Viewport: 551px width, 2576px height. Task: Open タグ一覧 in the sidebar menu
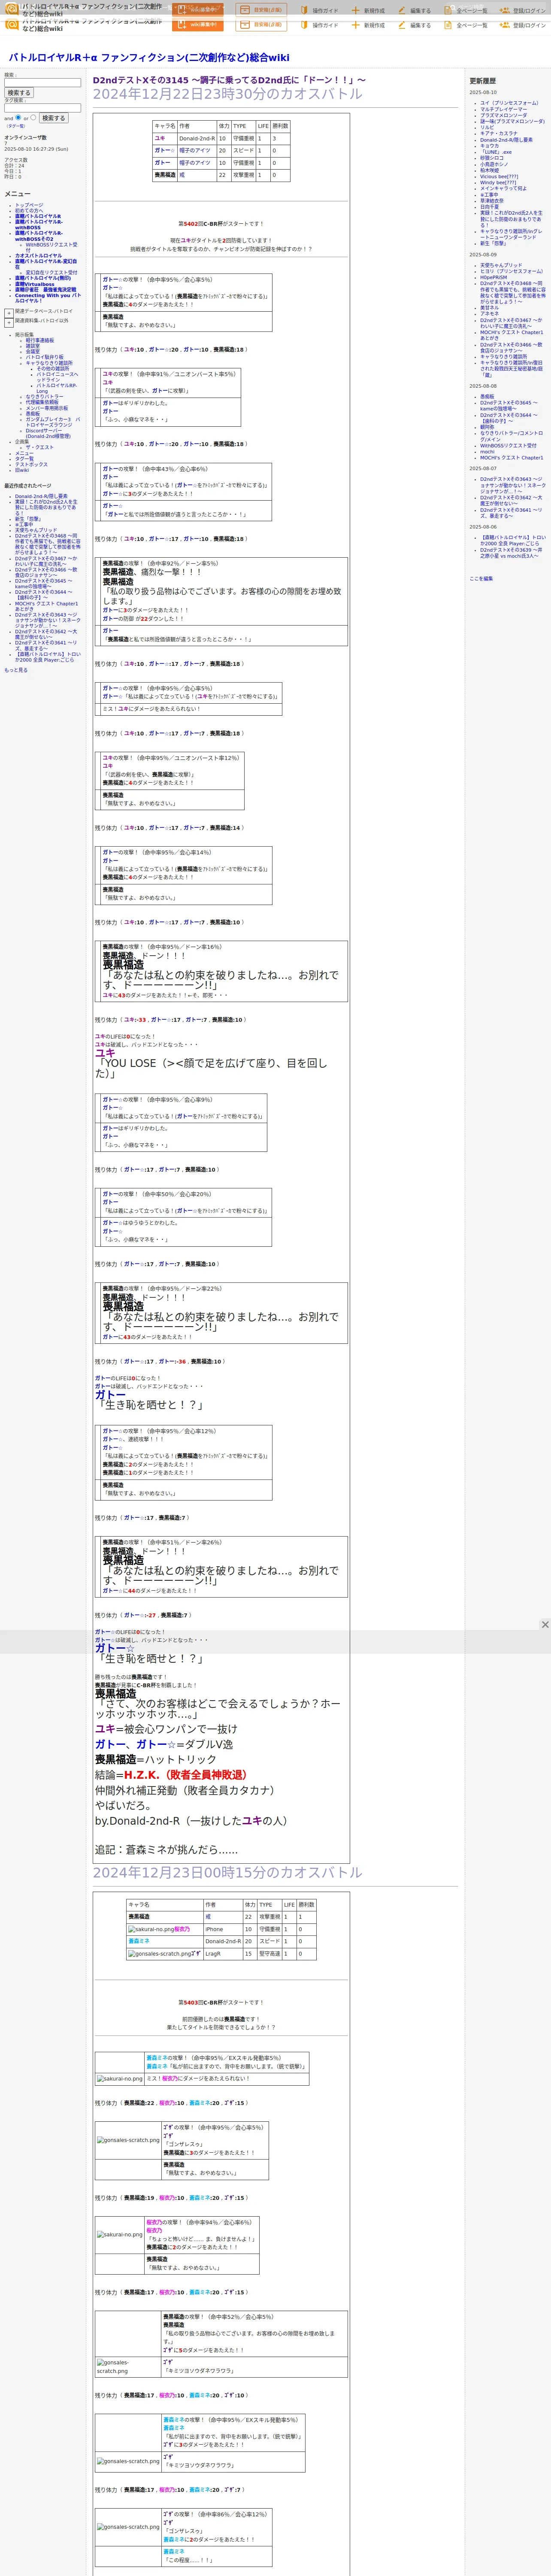[24, 460]
